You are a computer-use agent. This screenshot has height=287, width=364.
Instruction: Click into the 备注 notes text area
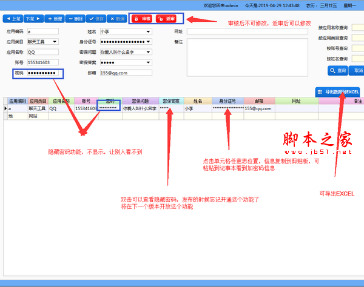coord(248,58)
